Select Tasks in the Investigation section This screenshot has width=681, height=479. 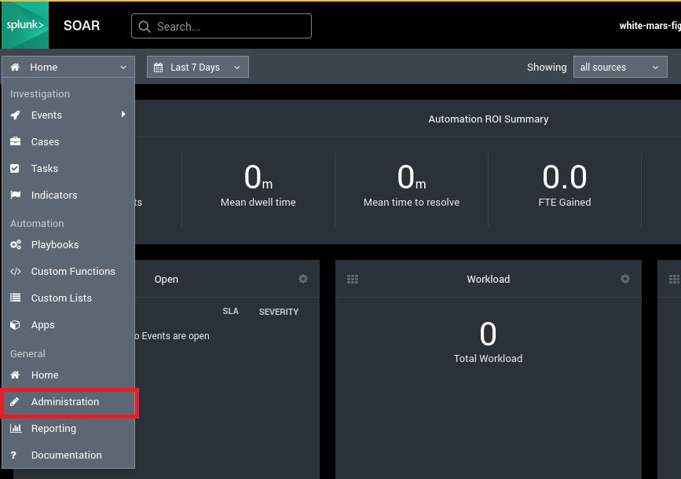click(x=45, y=168)
